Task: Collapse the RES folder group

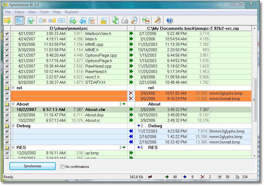Action: click(x=13, y=147)
